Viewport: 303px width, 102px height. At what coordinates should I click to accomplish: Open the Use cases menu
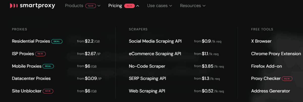(158, 6)
